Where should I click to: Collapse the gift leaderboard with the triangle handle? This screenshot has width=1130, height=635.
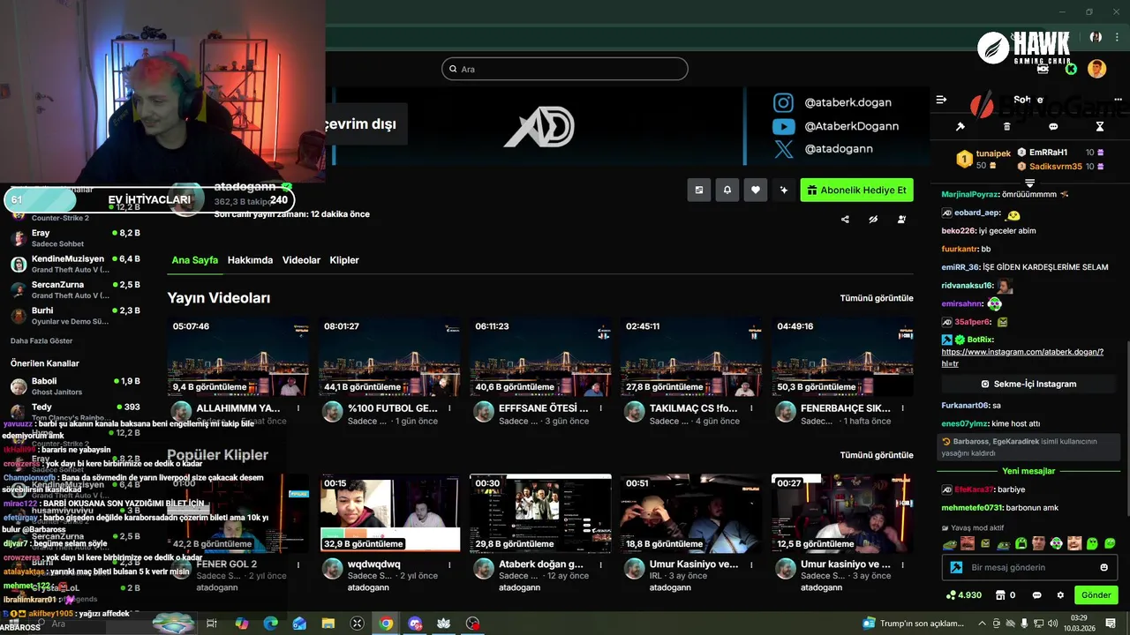click(x=1029, y=183)
